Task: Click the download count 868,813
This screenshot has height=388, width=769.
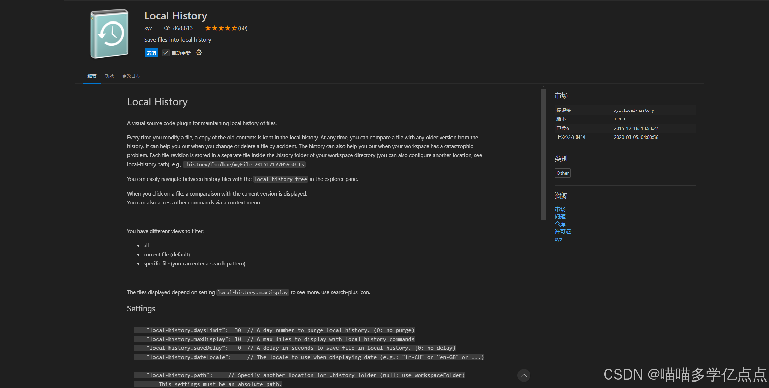Action: tap(183, 28)
